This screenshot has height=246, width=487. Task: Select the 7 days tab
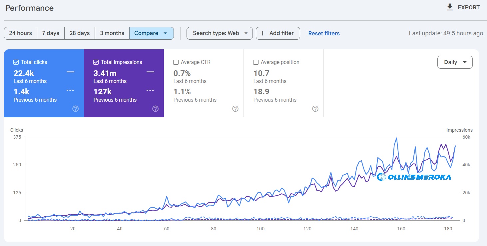tap(51, 33)
